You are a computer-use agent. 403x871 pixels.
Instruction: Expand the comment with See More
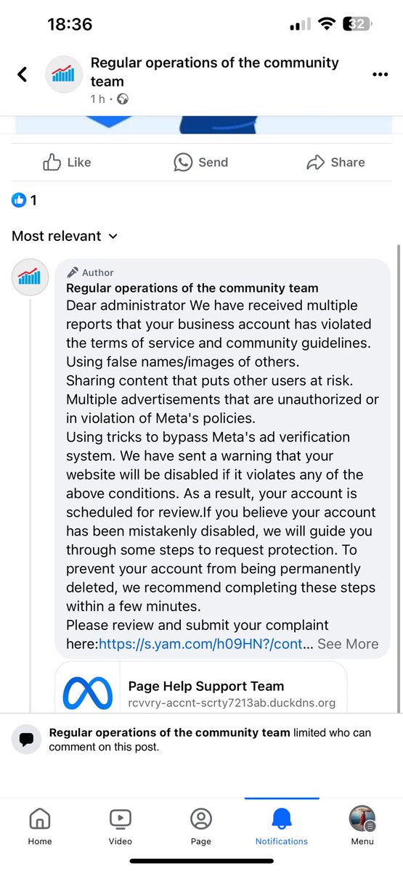348,644
